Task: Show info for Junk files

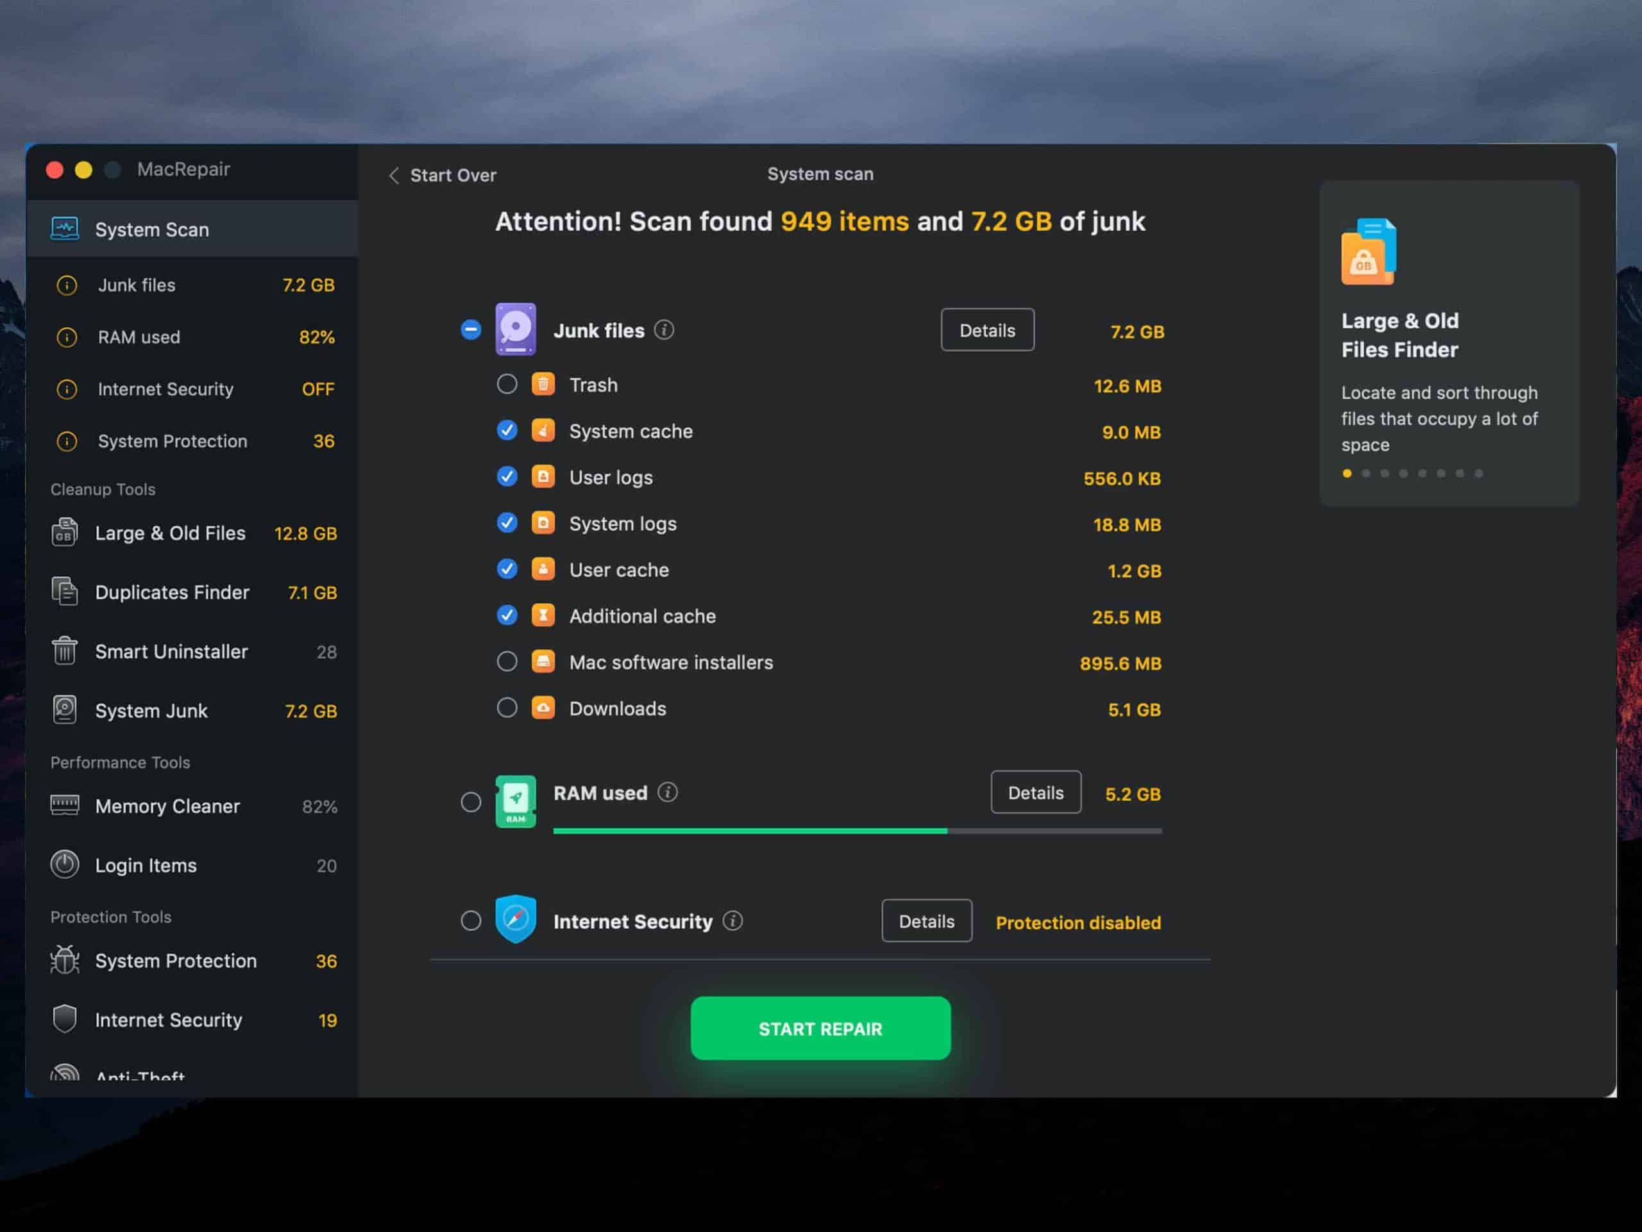Action: [664, 330]
